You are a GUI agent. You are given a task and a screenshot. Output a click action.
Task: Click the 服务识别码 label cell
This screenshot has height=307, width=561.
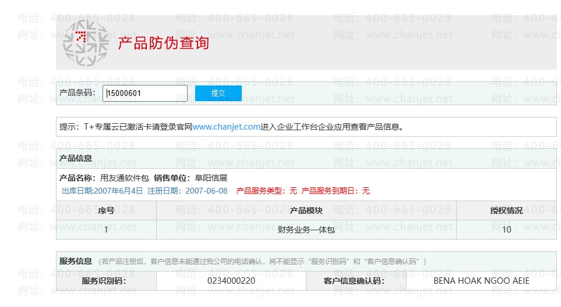point(106,281)
